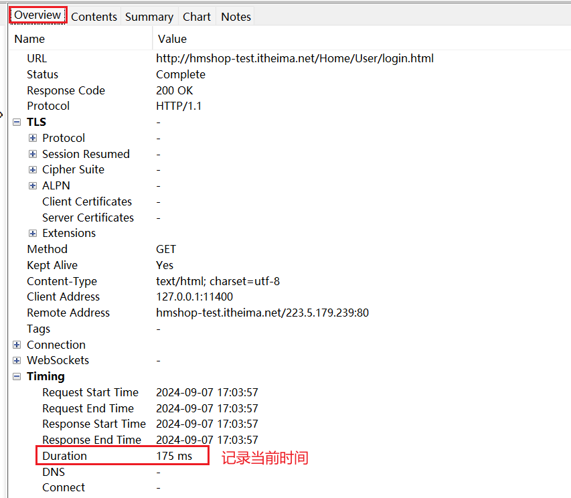The width and height of the screenshot is (571, 498).
Task: Select the Response Code row
Action: [x=66, y=90]
